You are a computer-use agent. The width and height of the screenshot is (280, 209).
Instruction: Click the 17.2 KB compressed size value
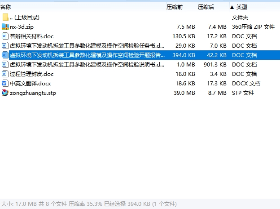[217, 36]
